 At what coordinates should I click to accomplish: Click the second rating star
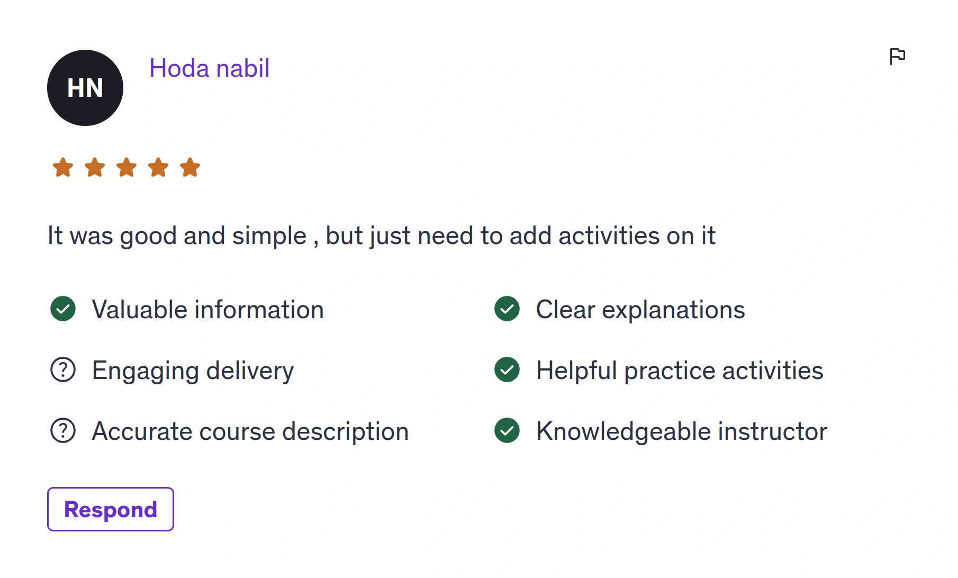point(95,167)
